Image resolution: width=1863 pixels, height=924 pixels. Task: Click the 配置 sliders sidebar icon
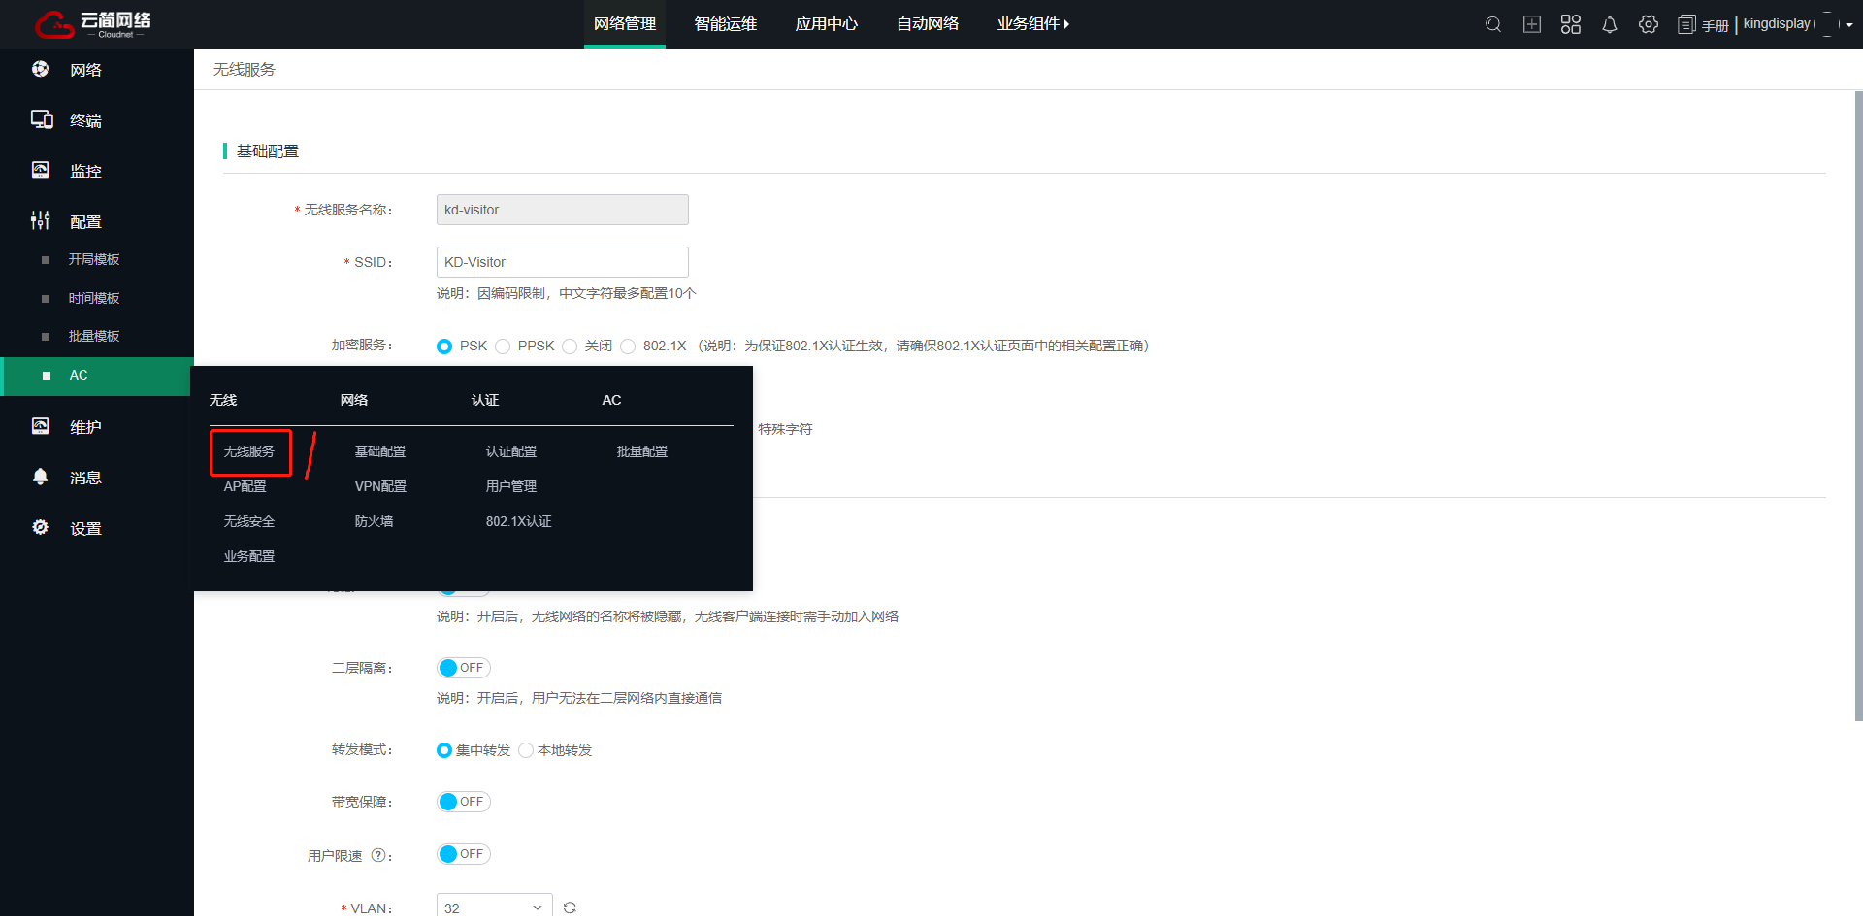pyautogui.click(x=41, y=220)
